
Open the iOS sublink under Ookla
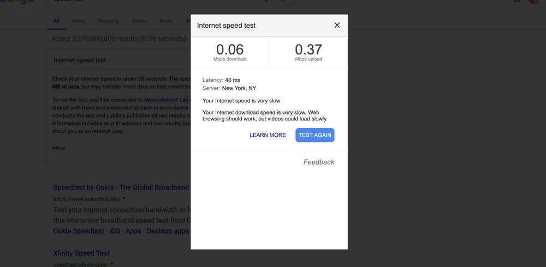pyautogui.click(x=115, y=231)
